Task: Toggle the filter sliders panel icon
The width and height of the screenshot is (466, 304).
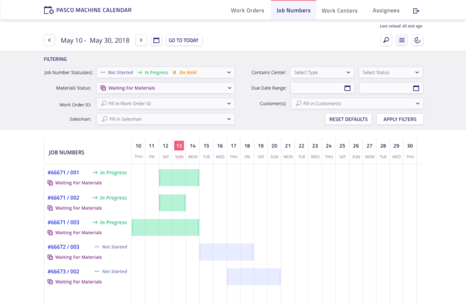Action: tap(402, 40)
